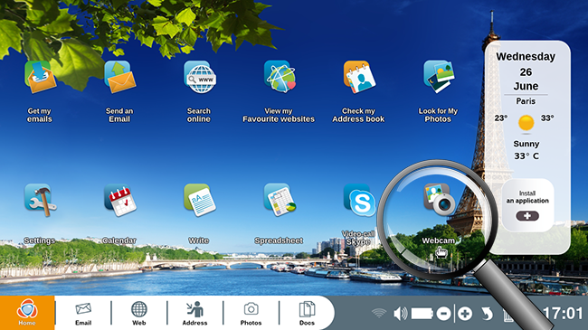
Task: Launch the Search online icon
Action: pyautogui.click(x=200, y=77)
